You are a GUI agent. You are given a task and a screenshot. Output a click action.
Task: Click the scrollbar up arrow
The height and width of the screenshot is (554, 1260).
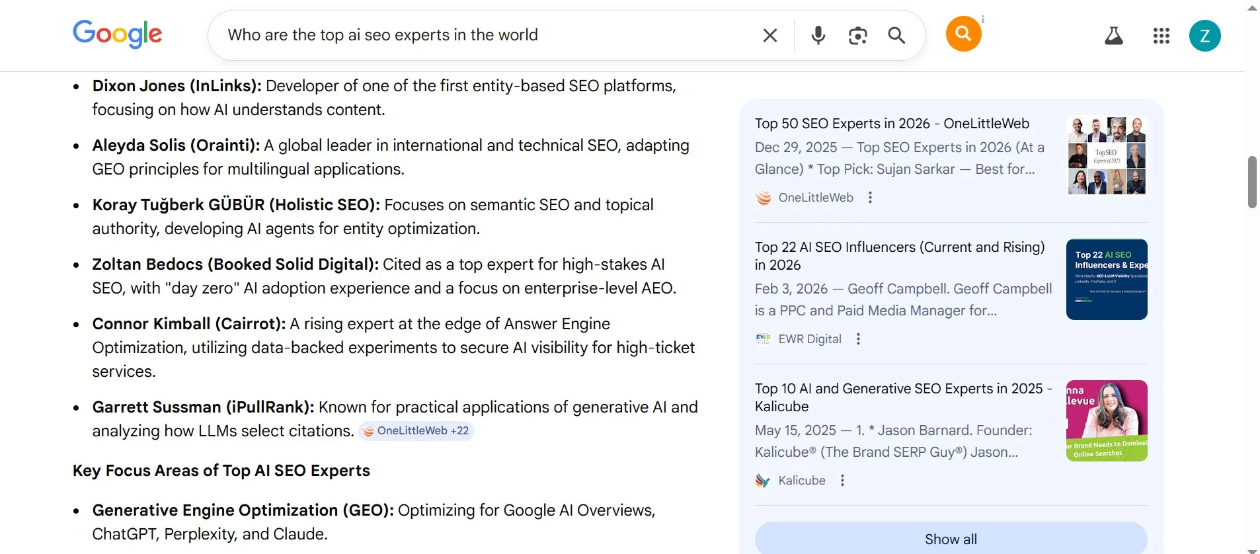pos(1252,7)
